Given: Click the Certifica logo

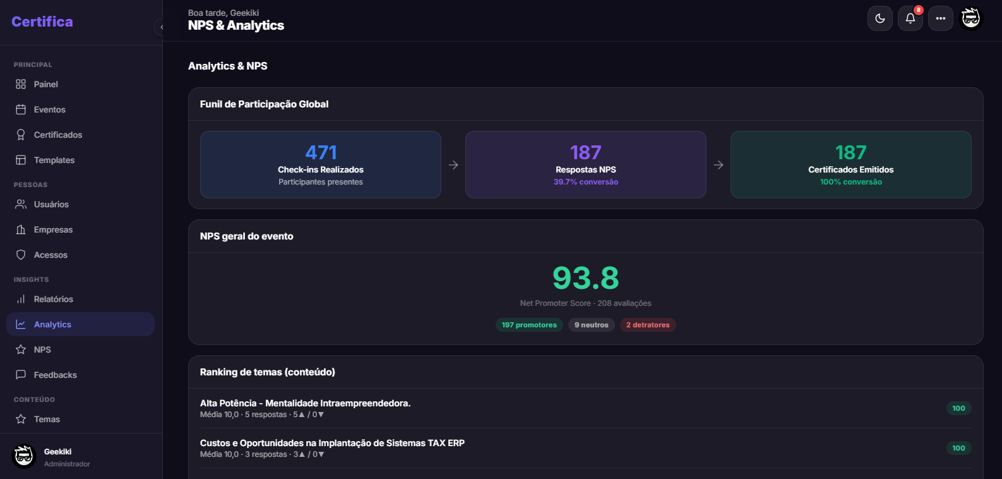Looking at the screenshot, I should tap(42, 21).
